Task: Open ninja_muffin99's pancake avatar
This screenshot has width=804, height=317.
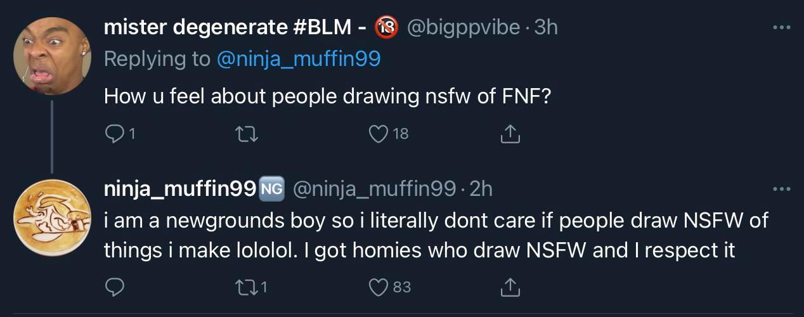Action: coord(53,217)
